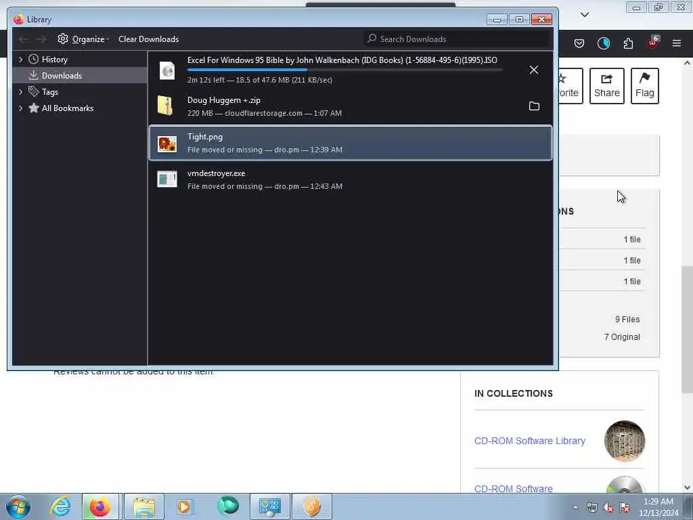Click the 7 Original entry
The image size is (693, 520).
click(x=622, y=337)
